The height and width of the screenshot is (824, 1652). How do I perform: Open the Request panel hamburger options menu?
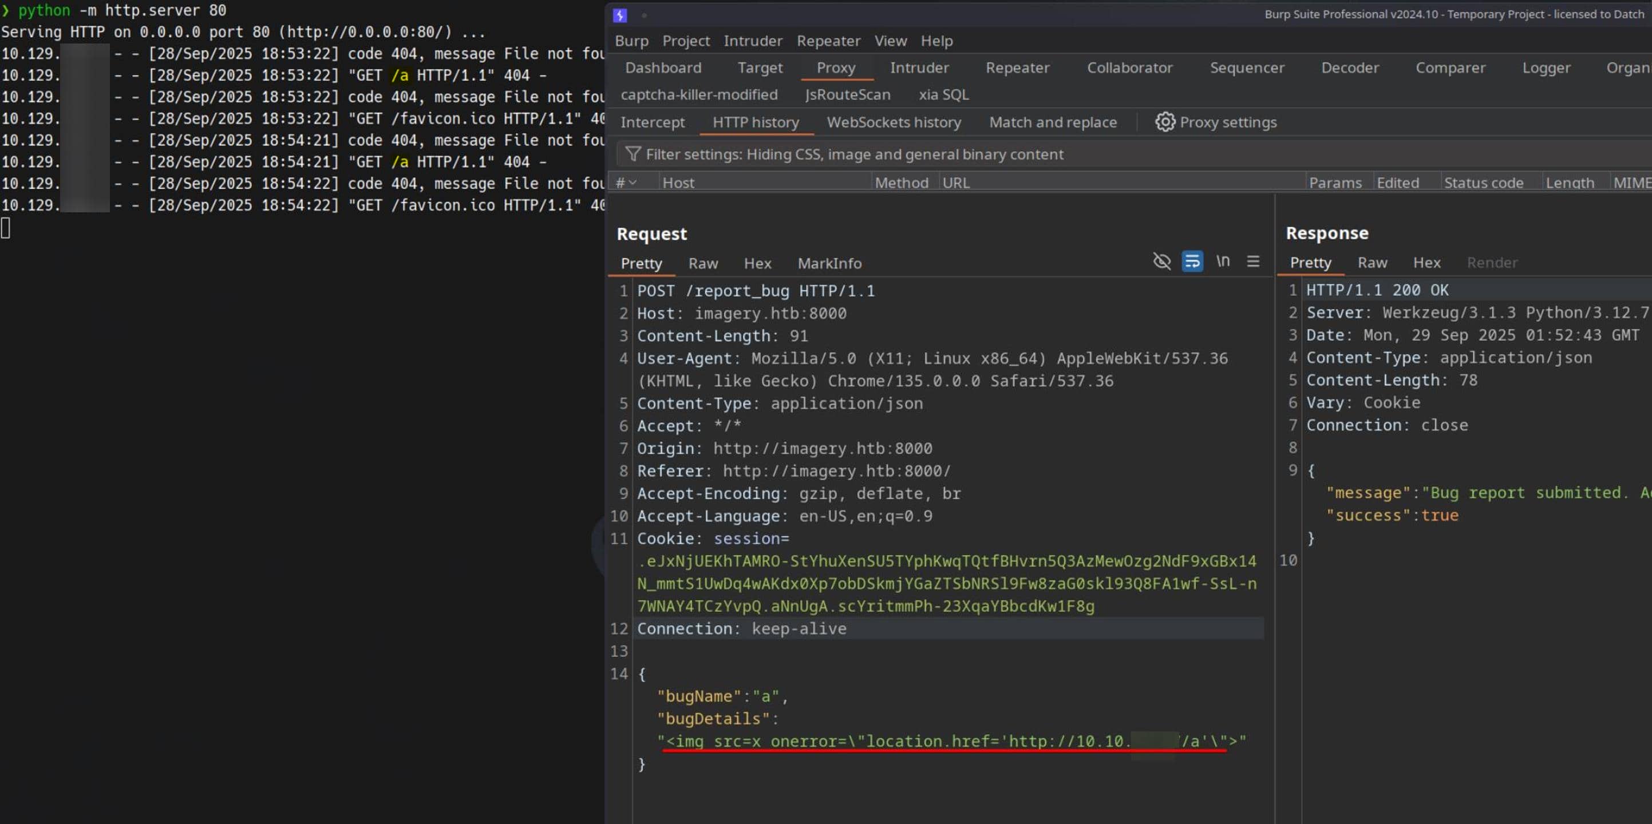pos(1253,262)
